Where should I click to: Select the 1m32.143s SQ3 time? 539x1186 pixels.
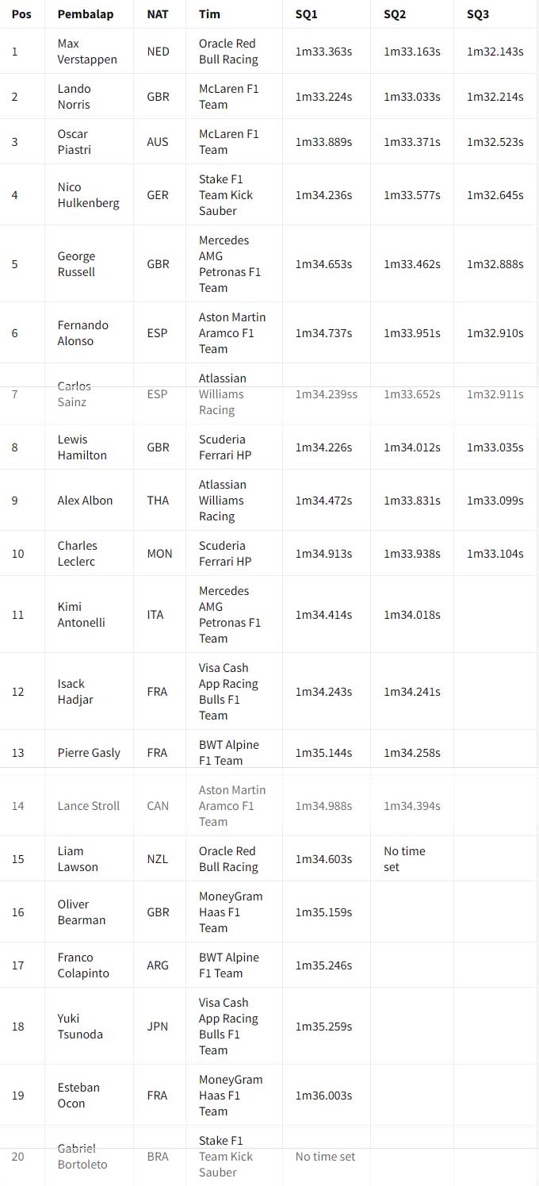495,52
